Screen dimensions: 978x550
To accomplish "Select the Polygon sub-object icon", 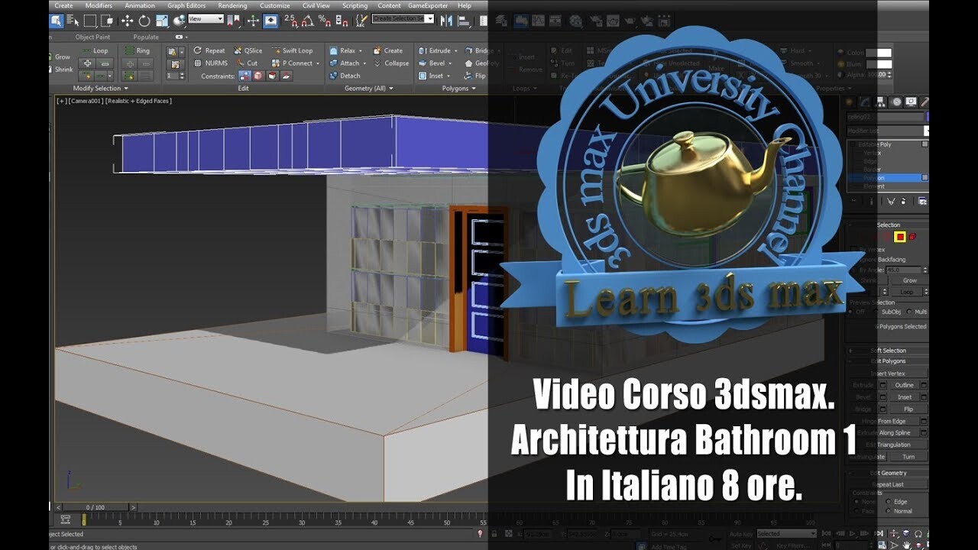I will coord(900,237).
